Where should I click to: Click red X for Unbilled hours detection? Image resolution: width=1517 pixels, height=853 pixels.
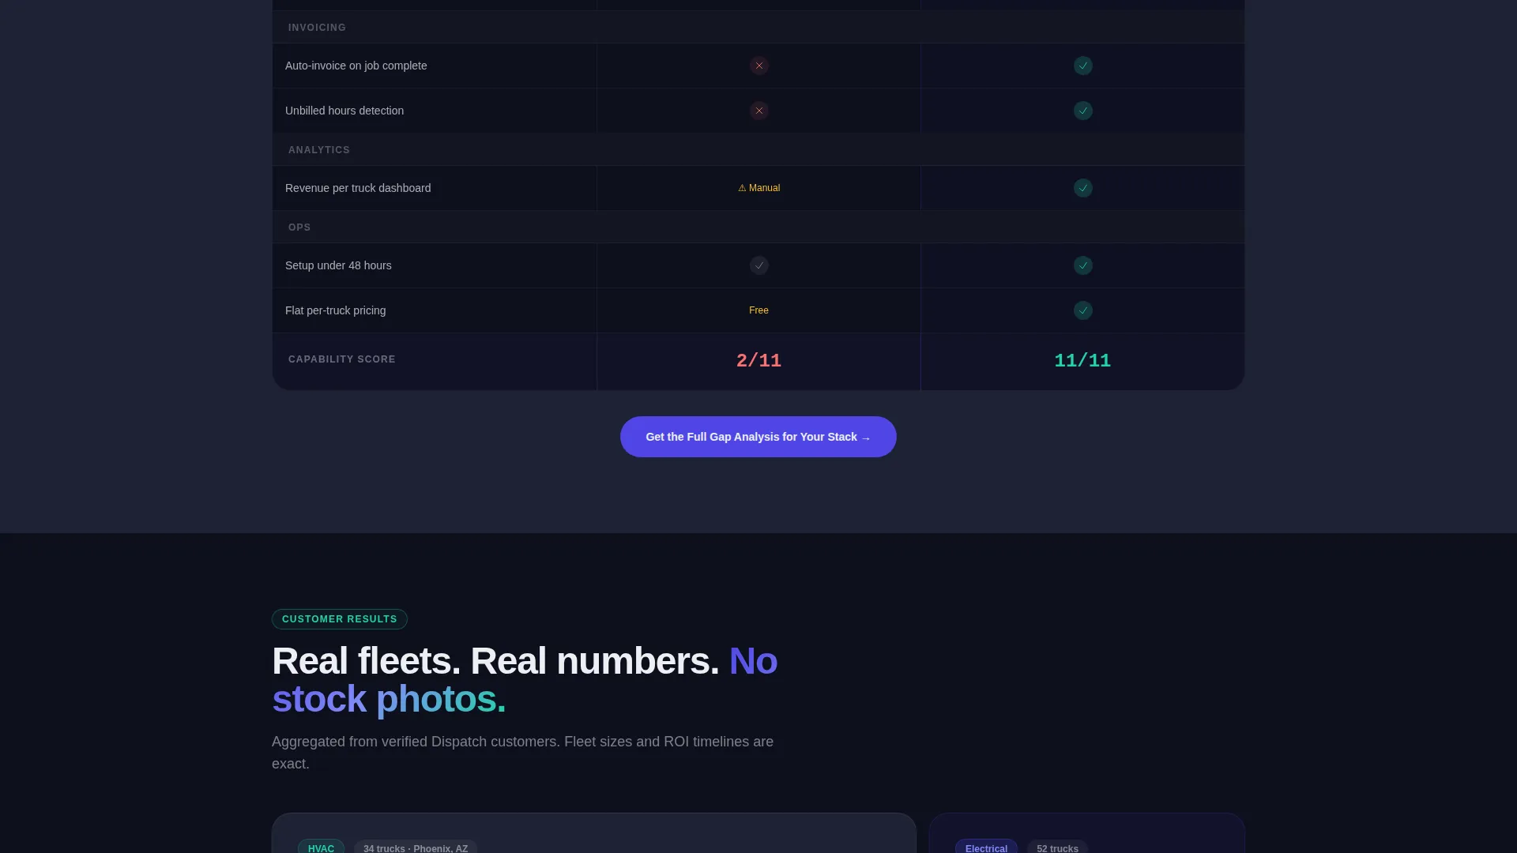[x=758, y=111]
